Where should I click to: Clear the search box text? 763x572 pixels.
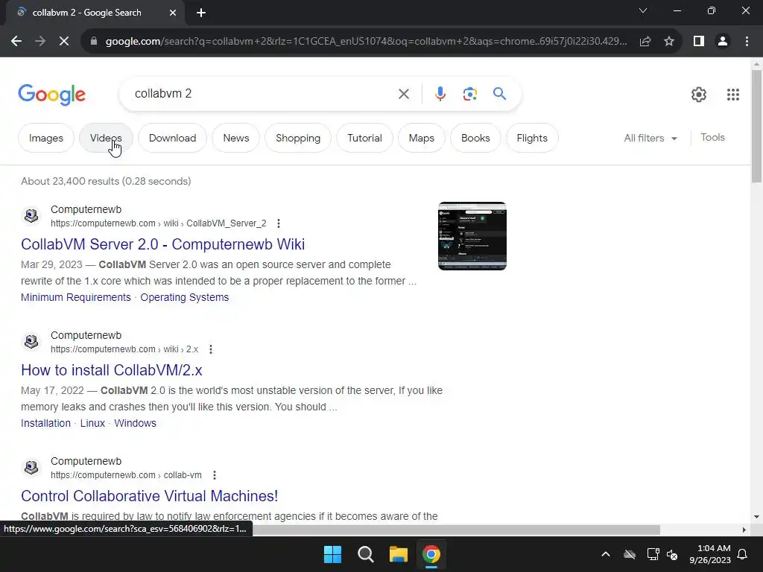404,94
